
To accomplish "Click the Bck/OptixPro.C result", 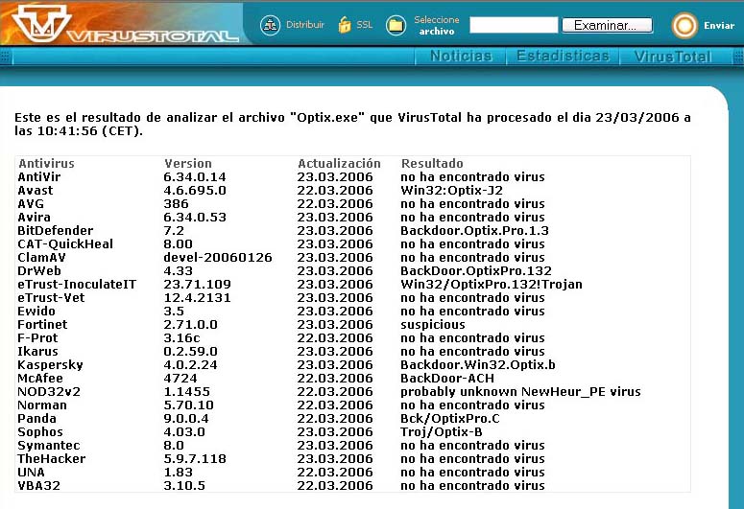I will coord(450,419).
